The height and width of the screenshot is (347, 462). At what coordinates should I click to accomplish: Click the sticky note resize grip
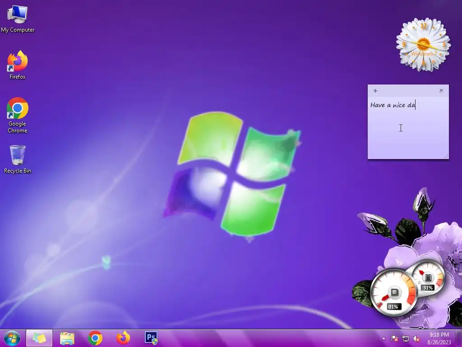446,156
